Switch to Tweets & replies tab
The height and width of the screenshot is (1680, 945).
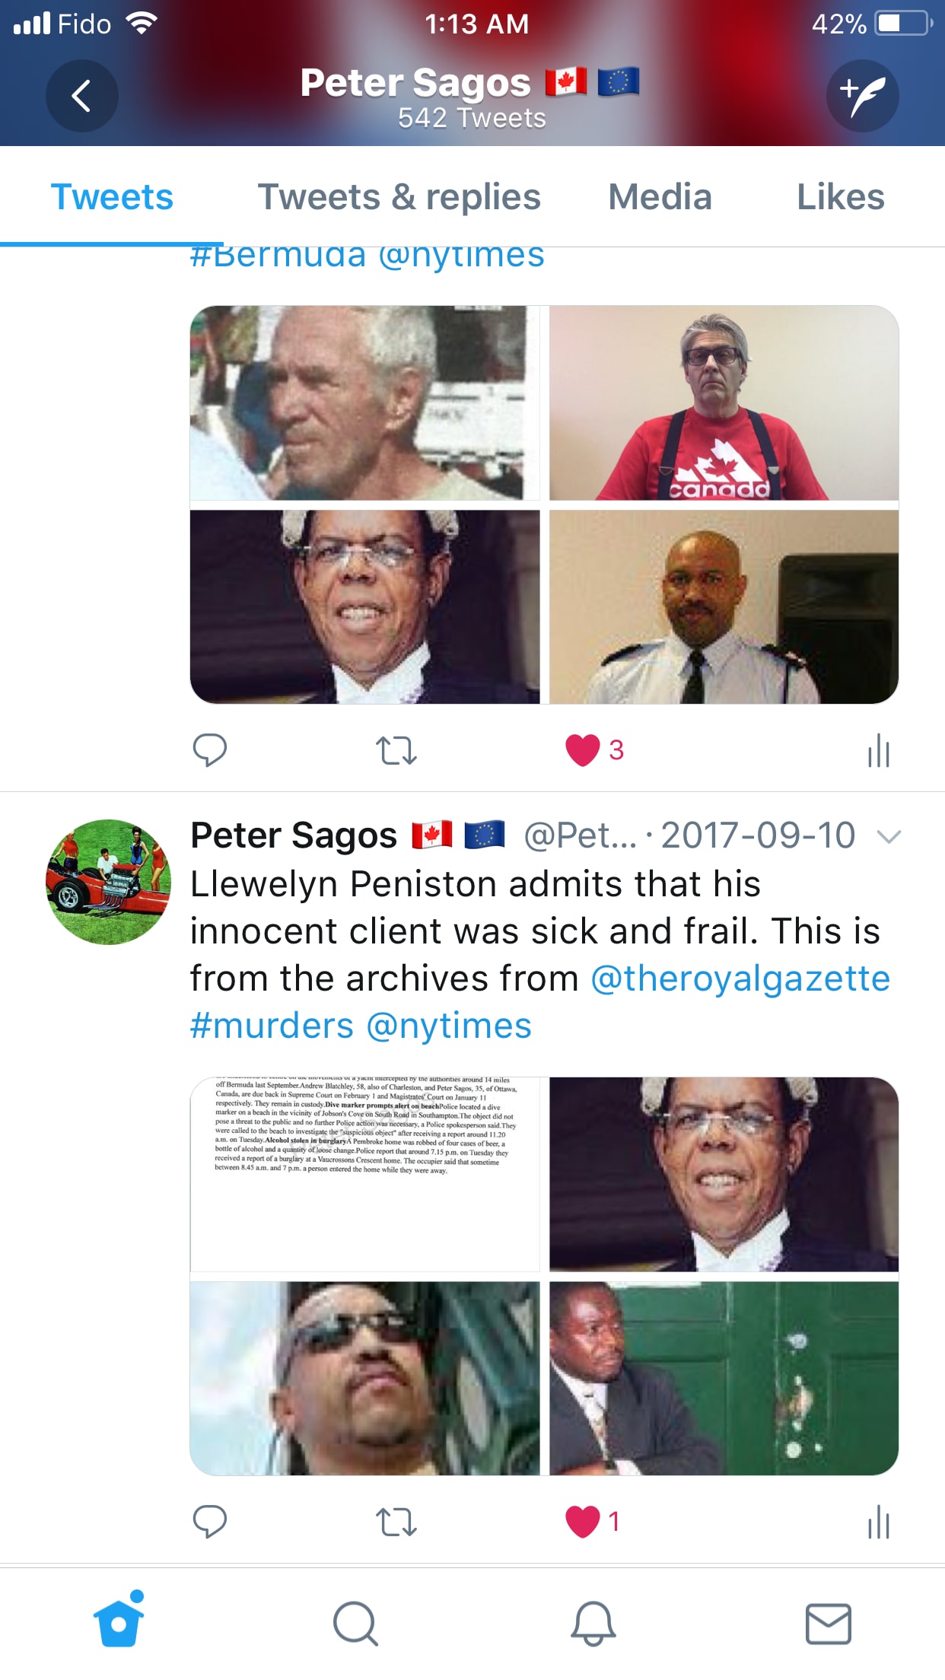399,197
